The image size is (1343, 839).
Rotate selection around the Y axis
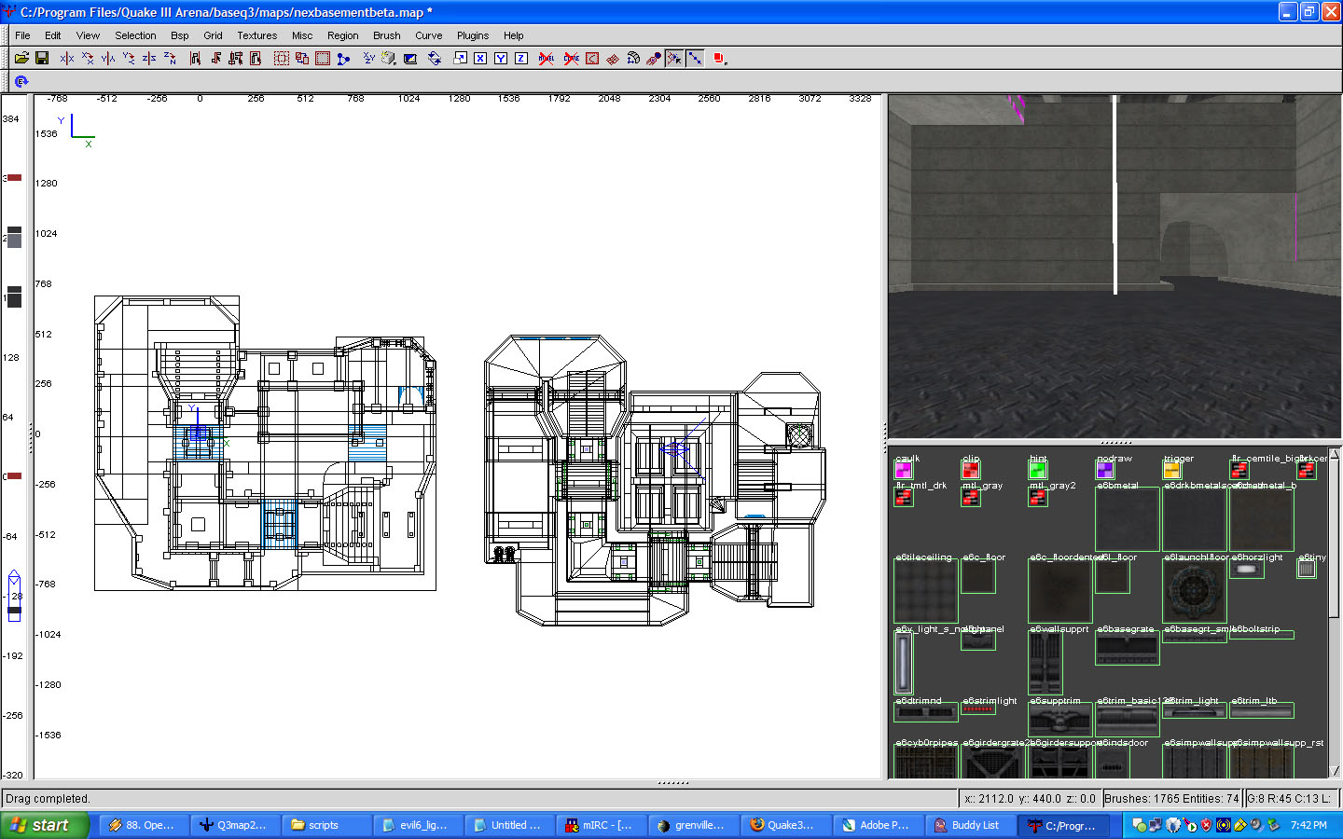click(129, 58)
